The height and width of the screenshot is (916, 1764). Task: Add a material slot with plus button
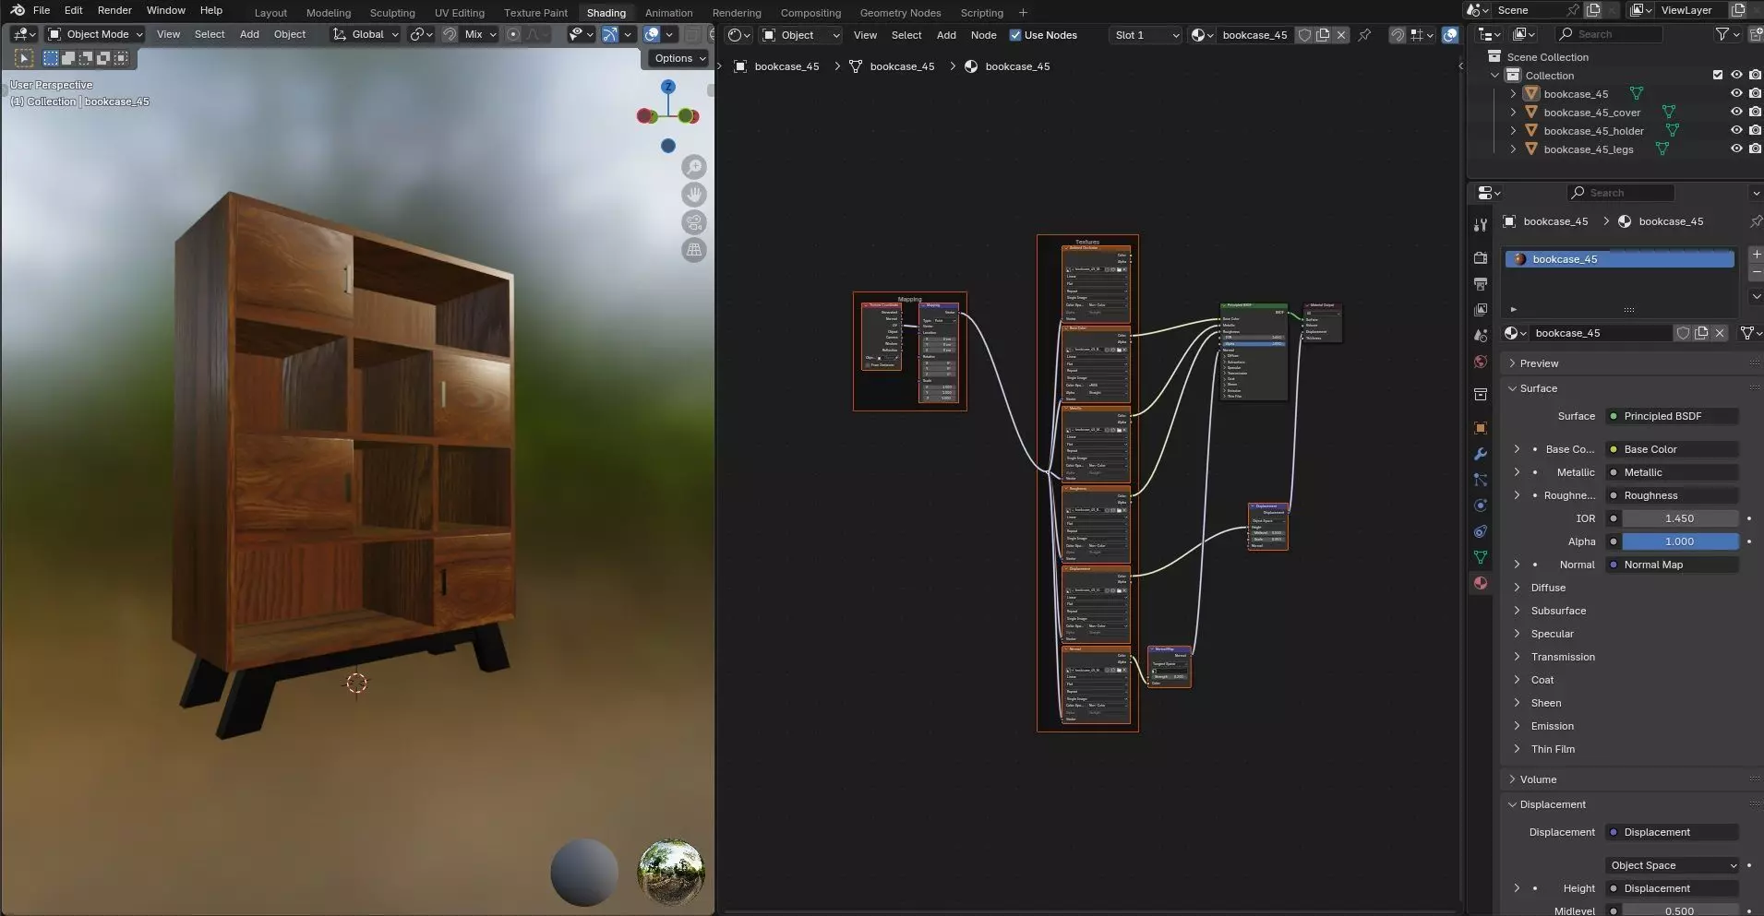pyautogui.click(x=1756, y=254)
